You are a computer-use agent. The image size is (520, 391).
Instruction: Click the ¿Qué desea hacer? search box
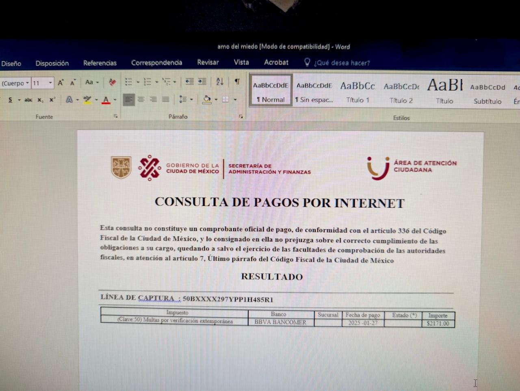pos(342,63)
